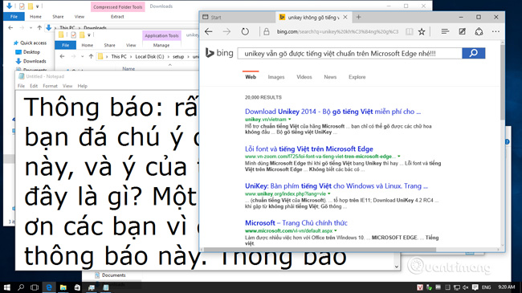The height and width of the screenshot is (293, 522).
Task: Open File tab in setup Explorer window
Action: point(65,45)
